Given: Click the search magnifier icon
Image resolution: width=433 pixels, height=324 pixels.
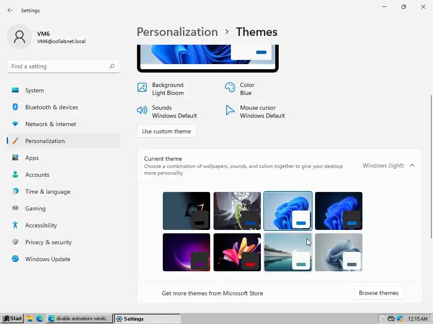Looking at the screenshot, I should [x=112, y=66].
